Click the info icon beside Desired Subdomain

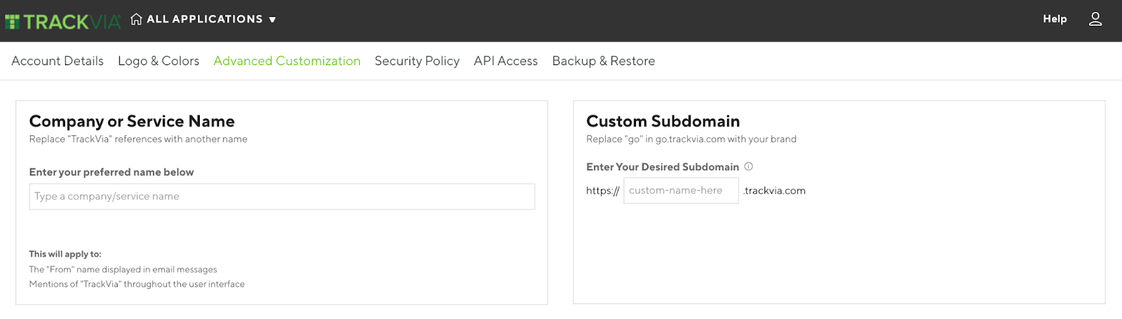coord(748,166)
